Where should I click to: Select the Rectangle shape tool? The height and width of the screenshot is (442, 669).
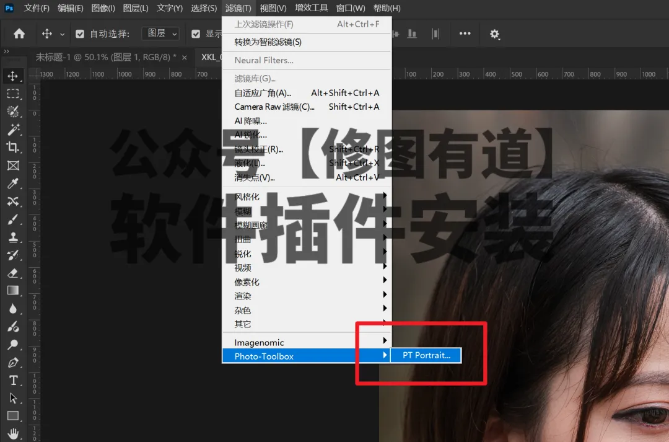13,415
